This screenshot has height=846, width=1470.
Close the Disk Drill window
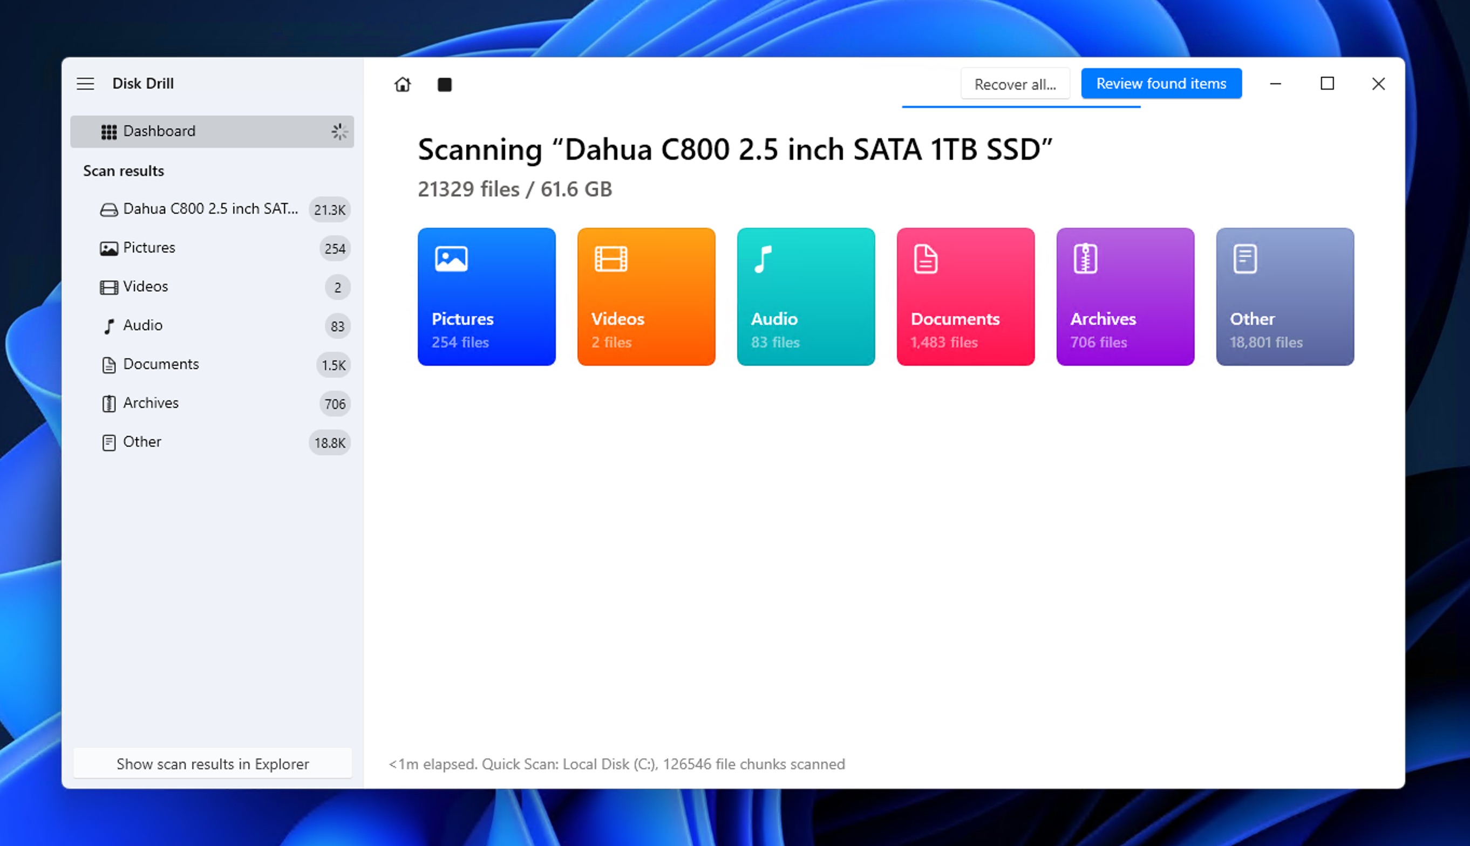[1378, 84]
